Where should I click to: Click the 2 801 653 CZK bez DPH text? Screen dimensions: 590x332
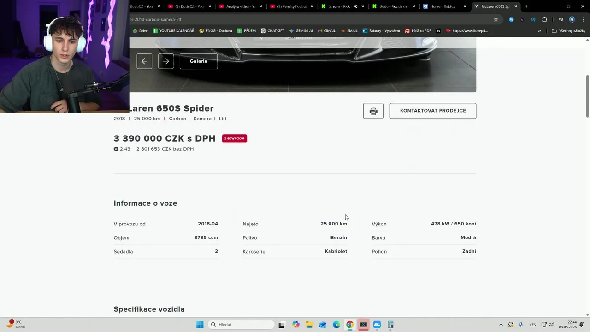pos(165,149)
